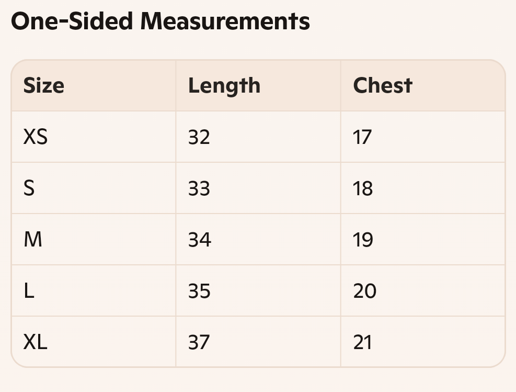Screen dimensions: 516x392
Task: Click the XL size cell
Action: 94,342
